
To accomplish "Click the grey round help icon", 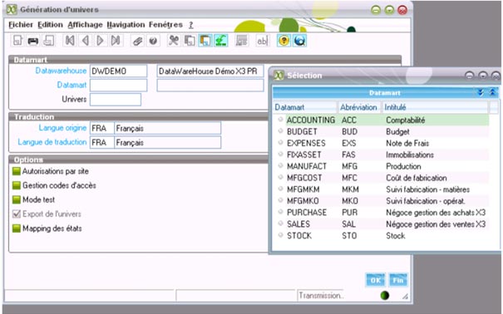I will coord(153,41).
